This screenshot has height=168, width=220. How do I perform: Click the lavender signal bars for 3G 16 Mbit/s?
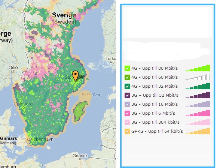pos(198,104)
